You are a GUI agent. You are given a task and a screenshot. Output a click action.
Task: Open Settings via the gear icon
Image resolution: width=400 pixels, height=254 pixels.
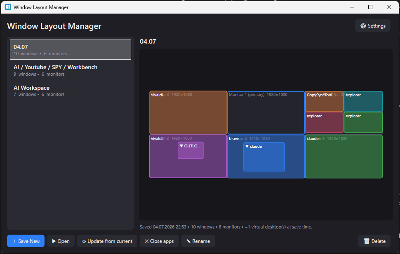click(x=363, y=26)
